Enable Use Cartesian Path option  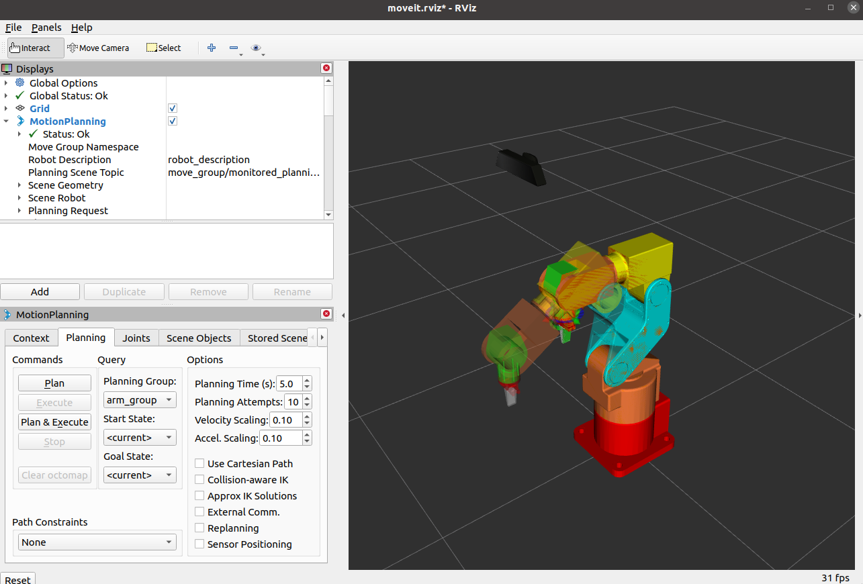coord(199,464)
